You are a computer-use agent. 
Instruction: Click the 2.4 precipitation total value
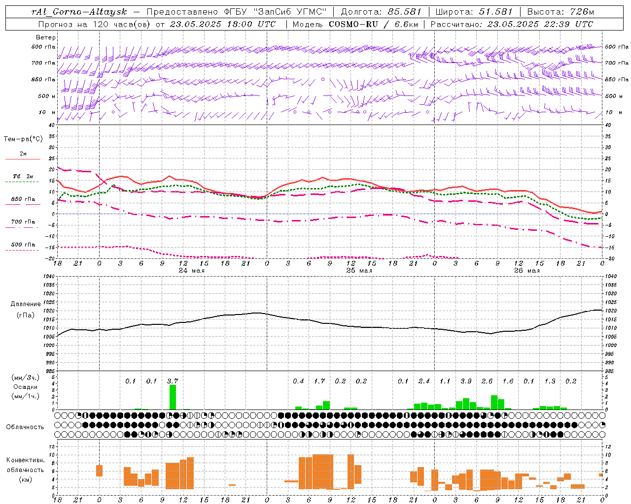(x=424, y=381)
